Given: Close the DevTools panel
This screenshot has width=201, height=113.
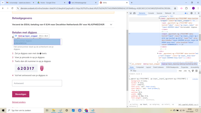Looking at the screenshot, I should 198,13.
